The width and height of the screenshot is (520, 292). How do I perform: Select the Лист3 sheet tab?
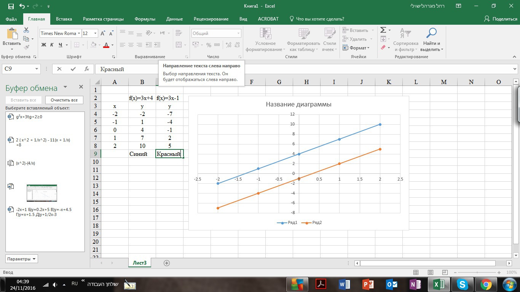pyautogui.click(x=140, y=263)
